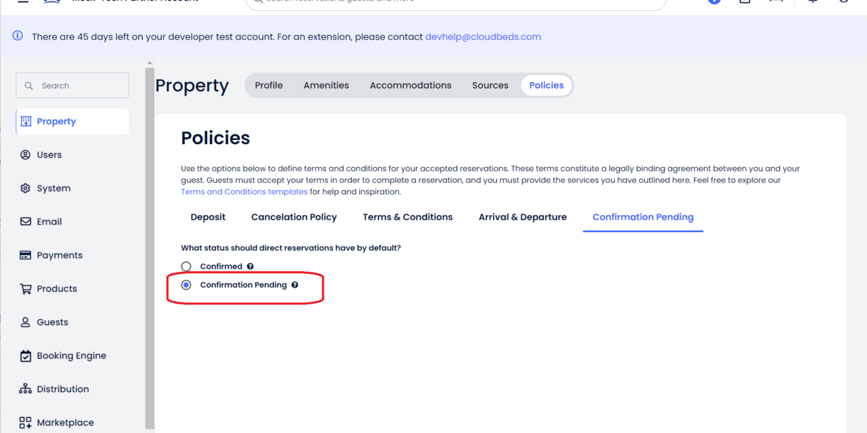The height and width of the screenshot is (433, 867).
Task: Click the Distribution sidebar icon
Action: click(25, 388)
